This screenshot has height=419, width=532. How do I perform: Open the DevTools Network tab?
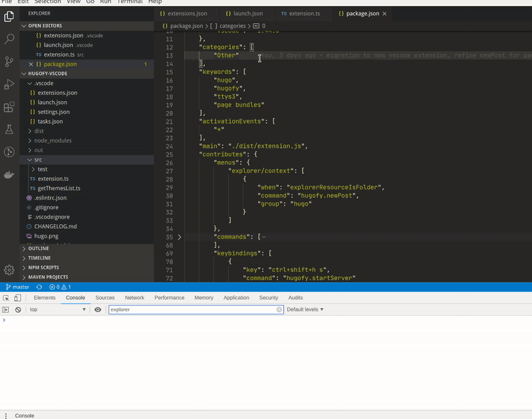[134, 297]
